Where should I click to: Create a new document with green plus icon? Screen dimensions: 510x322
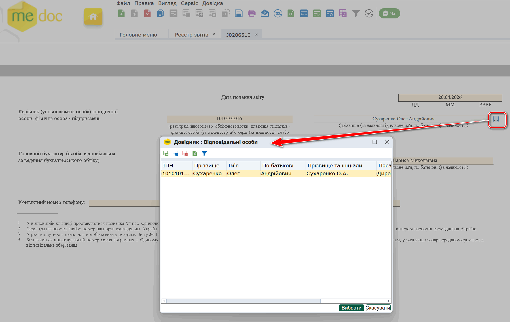click(121, 13)
